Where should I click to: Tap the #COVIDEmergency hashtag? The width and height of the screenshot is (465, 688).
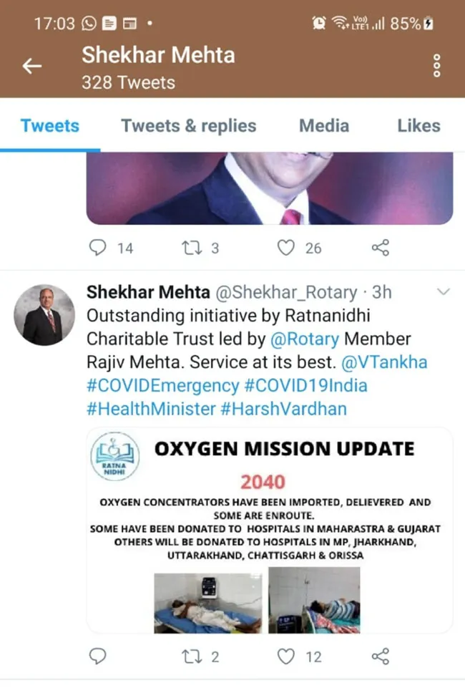click(x=162, y=386)
